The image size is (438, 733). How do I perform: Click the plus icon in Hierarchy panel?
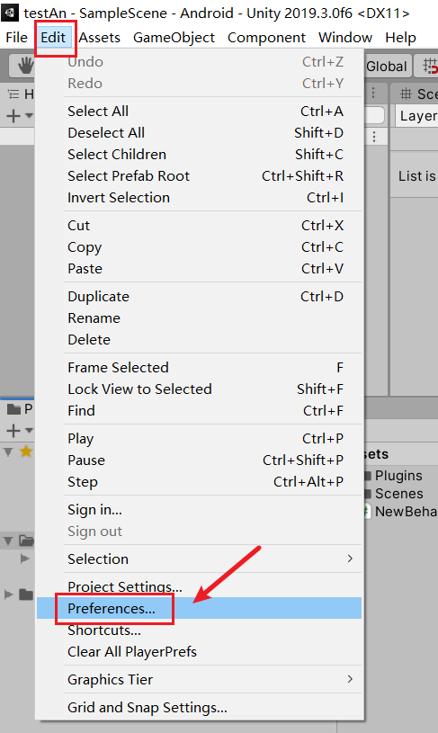13,115
